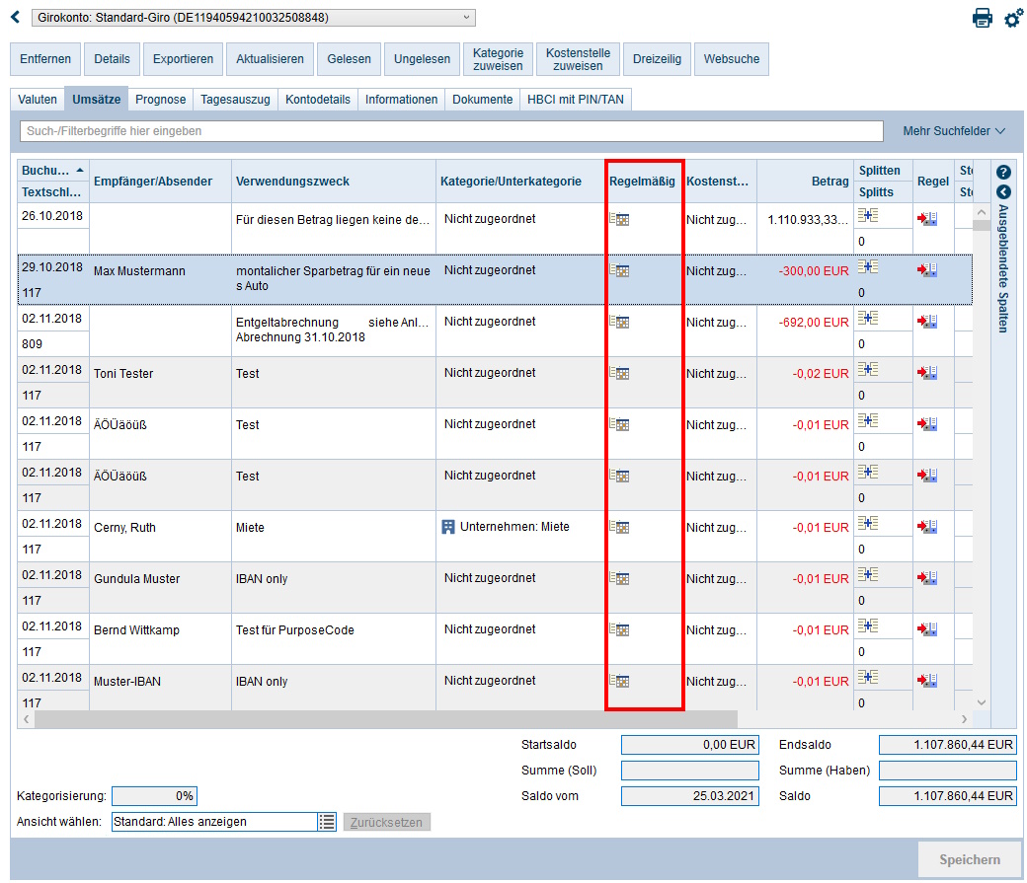Click the Zurücksetzen button
1027x883 pixels.
pyautogui.click(x=386, y=822)
